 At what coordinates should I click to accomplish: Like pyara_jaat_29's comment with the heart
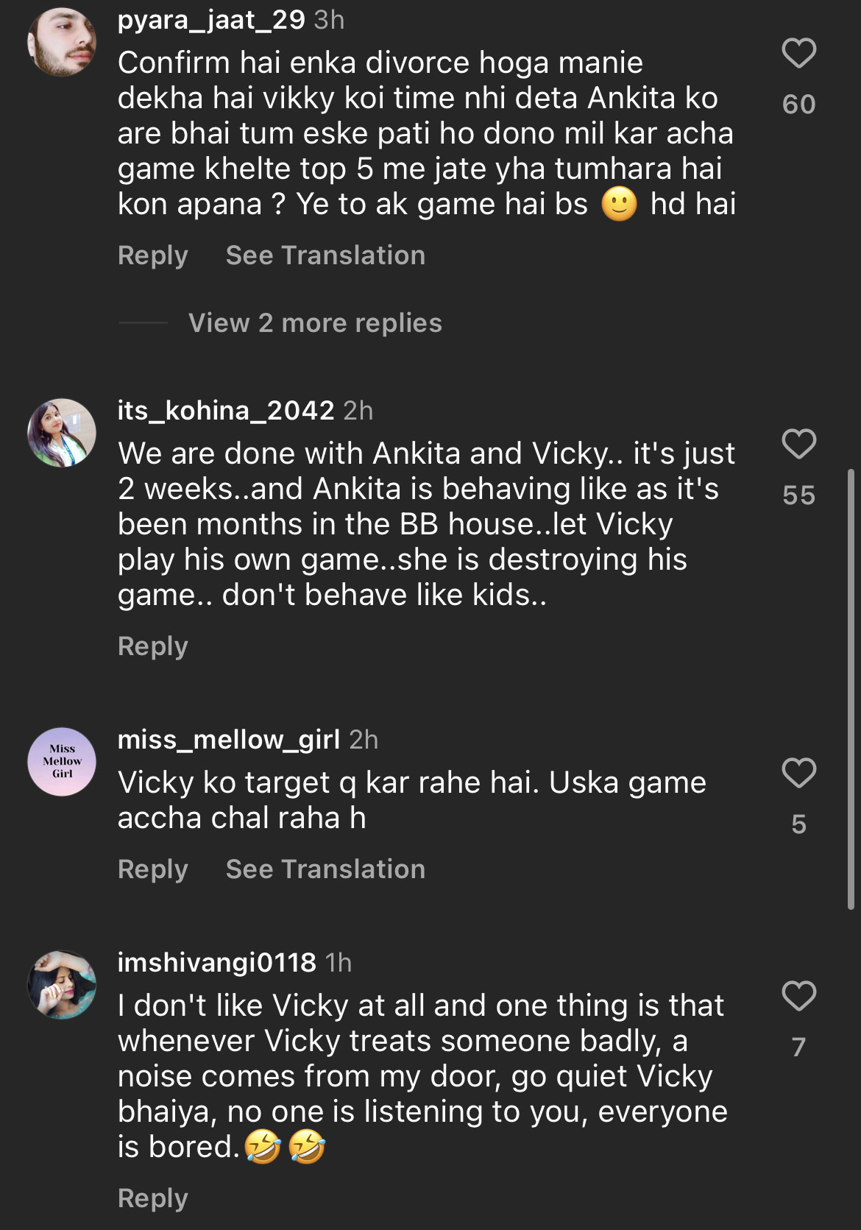tap(798, 54)
